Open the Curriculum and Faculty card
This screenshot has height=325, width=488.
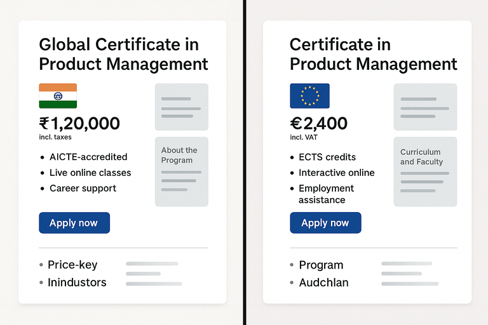tap(426, 171)
